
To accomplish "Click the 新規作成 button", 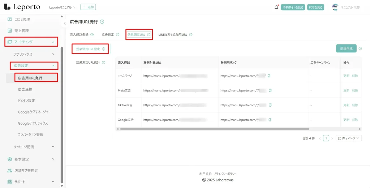I will pyautogui.click(x=346, y=48).
